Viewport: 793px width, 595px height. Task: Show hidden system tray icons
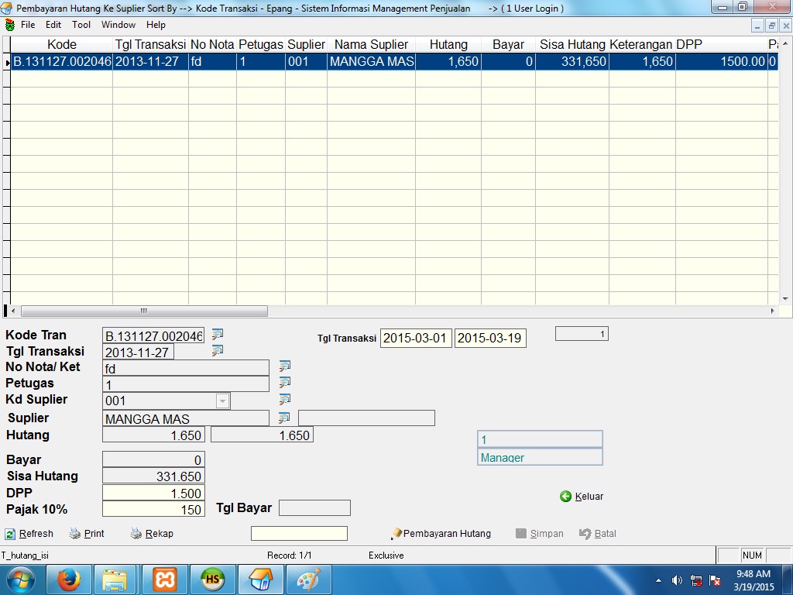coord(658,580)
